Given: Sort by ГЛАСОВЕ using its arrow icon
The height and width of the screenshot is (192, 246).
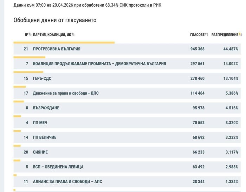Looking at the screenshot, I should coord(207,34).
